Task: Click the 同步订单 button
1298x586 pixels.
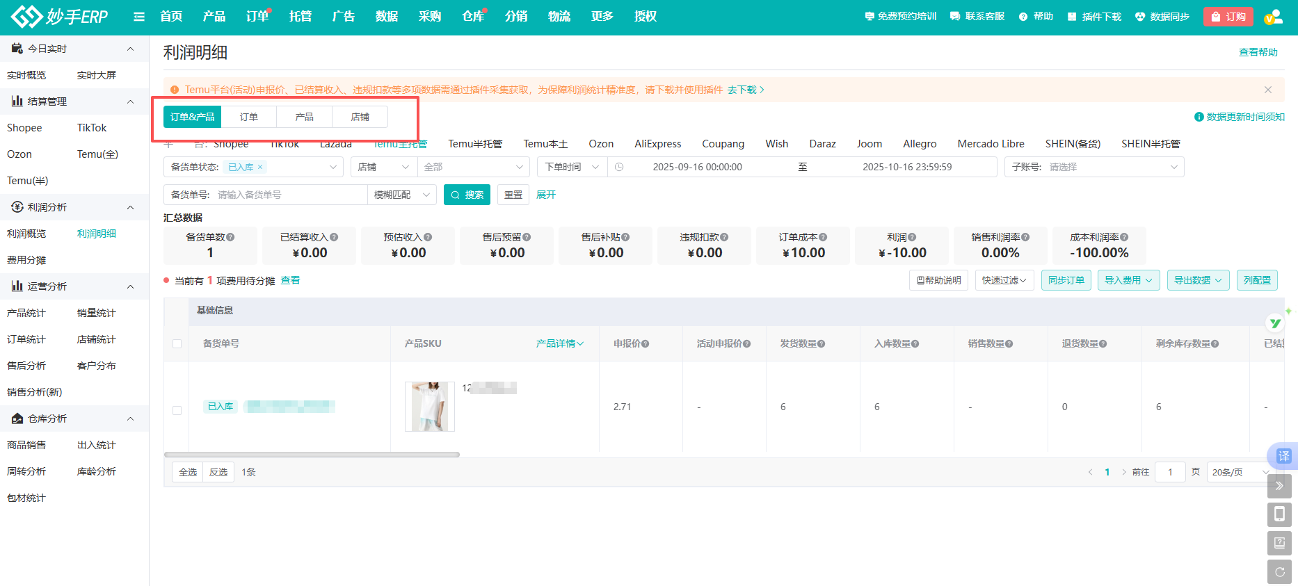Action: [1066, 280]
